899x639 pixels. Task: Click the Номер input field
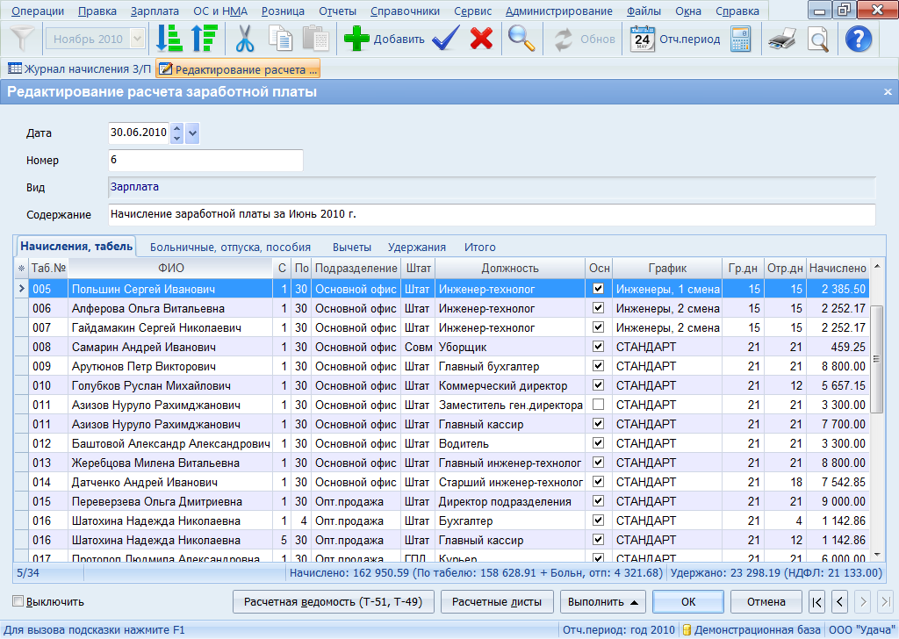205,161
